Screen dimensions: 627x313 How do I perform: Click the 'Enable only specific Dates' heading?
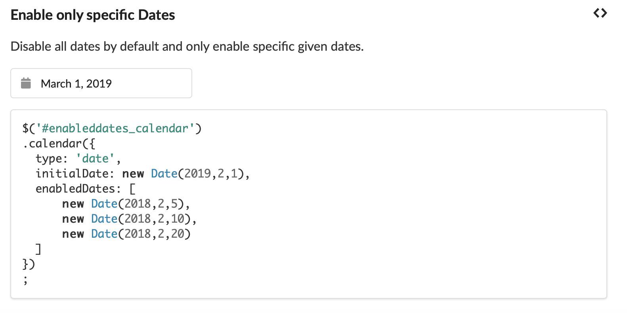[x=93, y=15]
